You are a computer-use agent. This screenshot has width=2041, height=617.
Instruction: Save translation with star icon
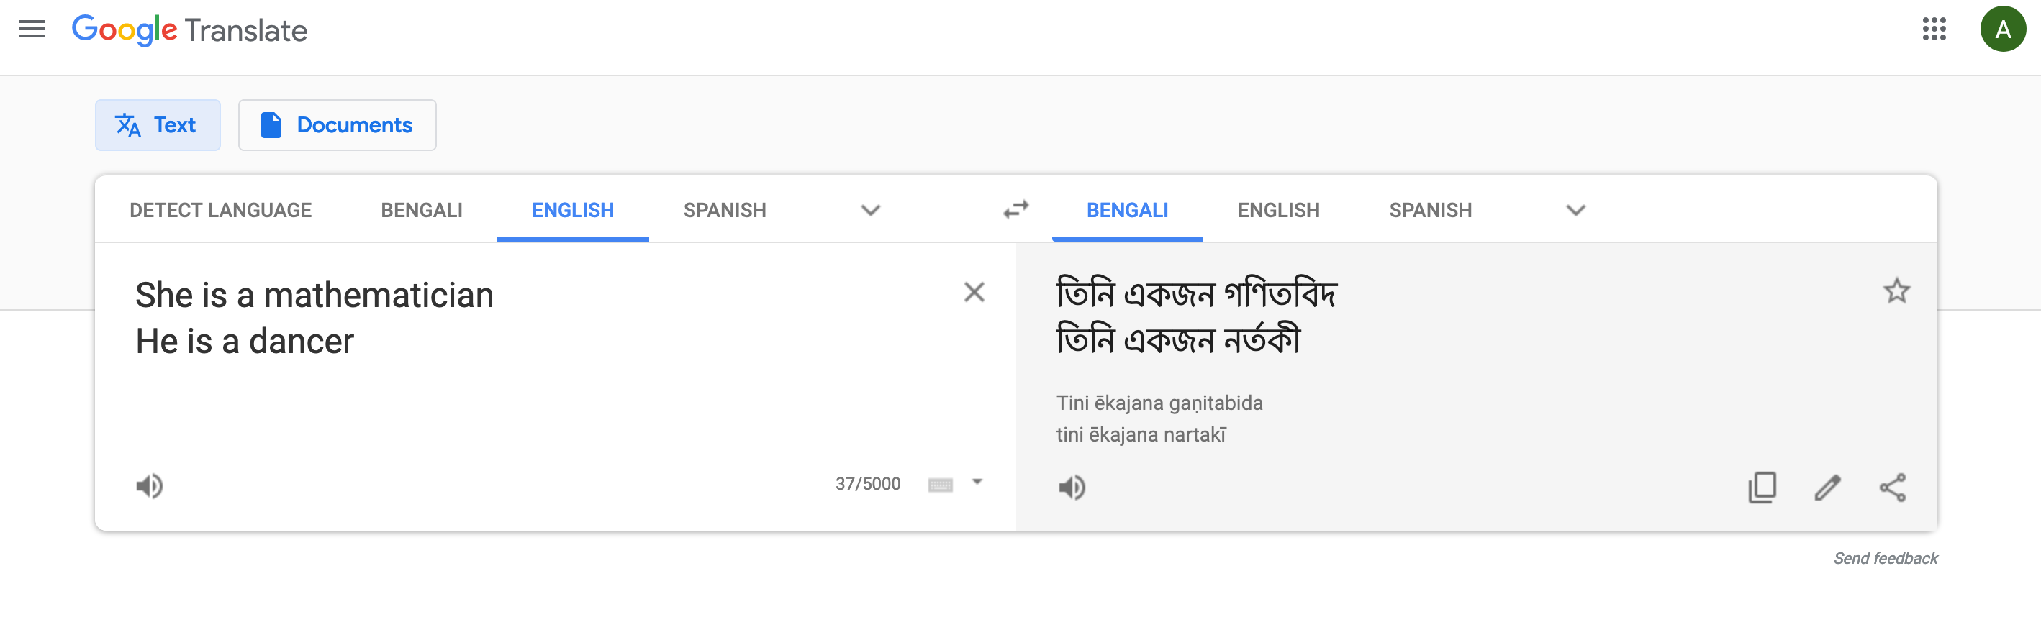[x=1896, y=291]
